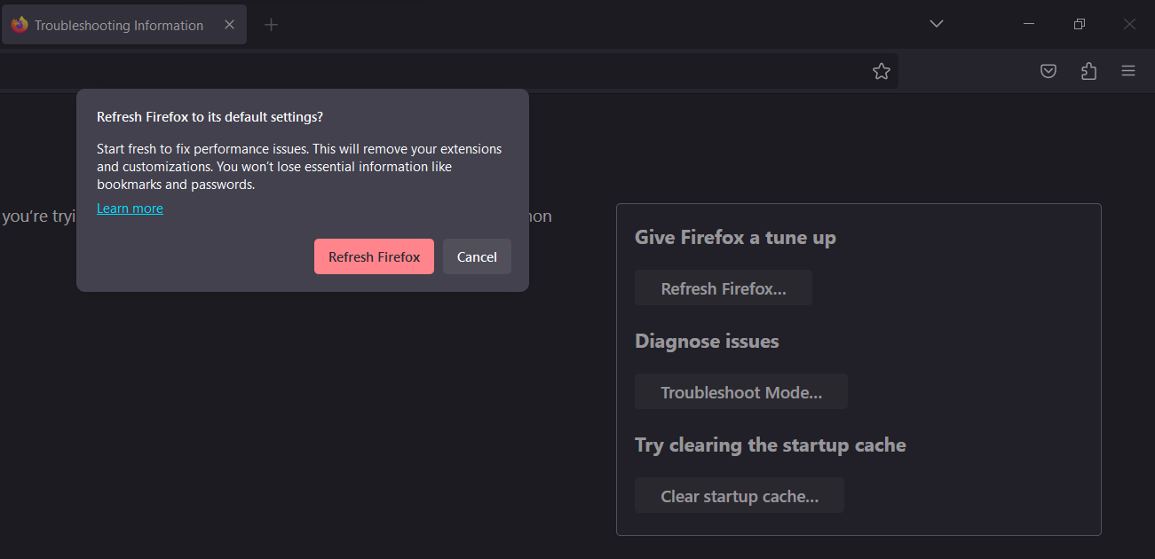Open a new tab with the plus icon
This screenshot has width=1155, height=559.
point(271,25)
